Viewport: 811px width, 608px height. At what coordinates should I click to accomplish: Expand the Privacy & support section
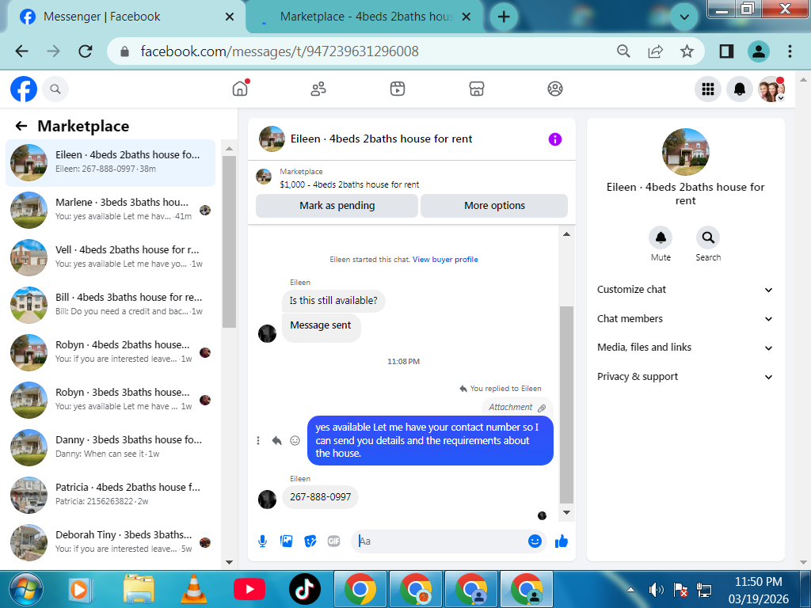pyautogui.click(x=685, y=376)
